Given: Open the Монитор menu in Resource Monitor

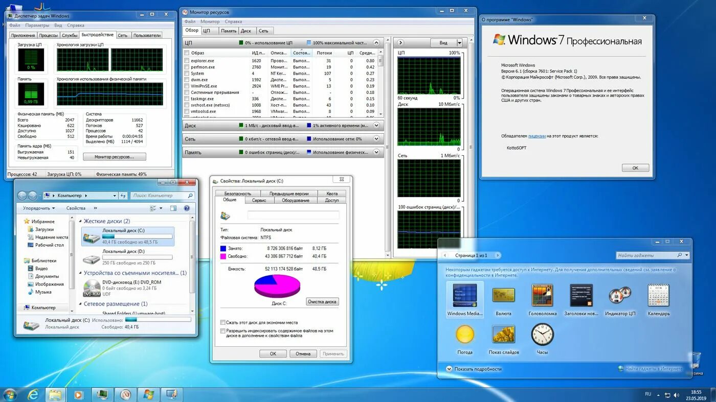Looking at the screenshot, I should coord(210,21).
